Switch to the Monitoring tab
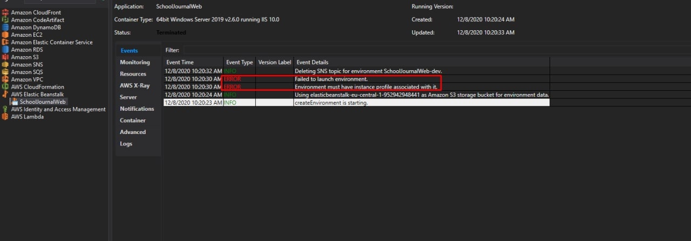 [135, 62]
